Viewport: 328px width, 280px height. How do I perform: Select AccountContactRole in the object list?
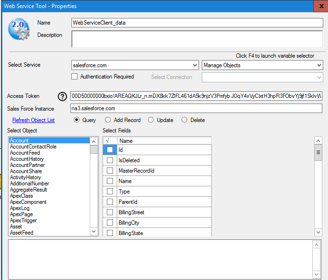coord(49,147)
